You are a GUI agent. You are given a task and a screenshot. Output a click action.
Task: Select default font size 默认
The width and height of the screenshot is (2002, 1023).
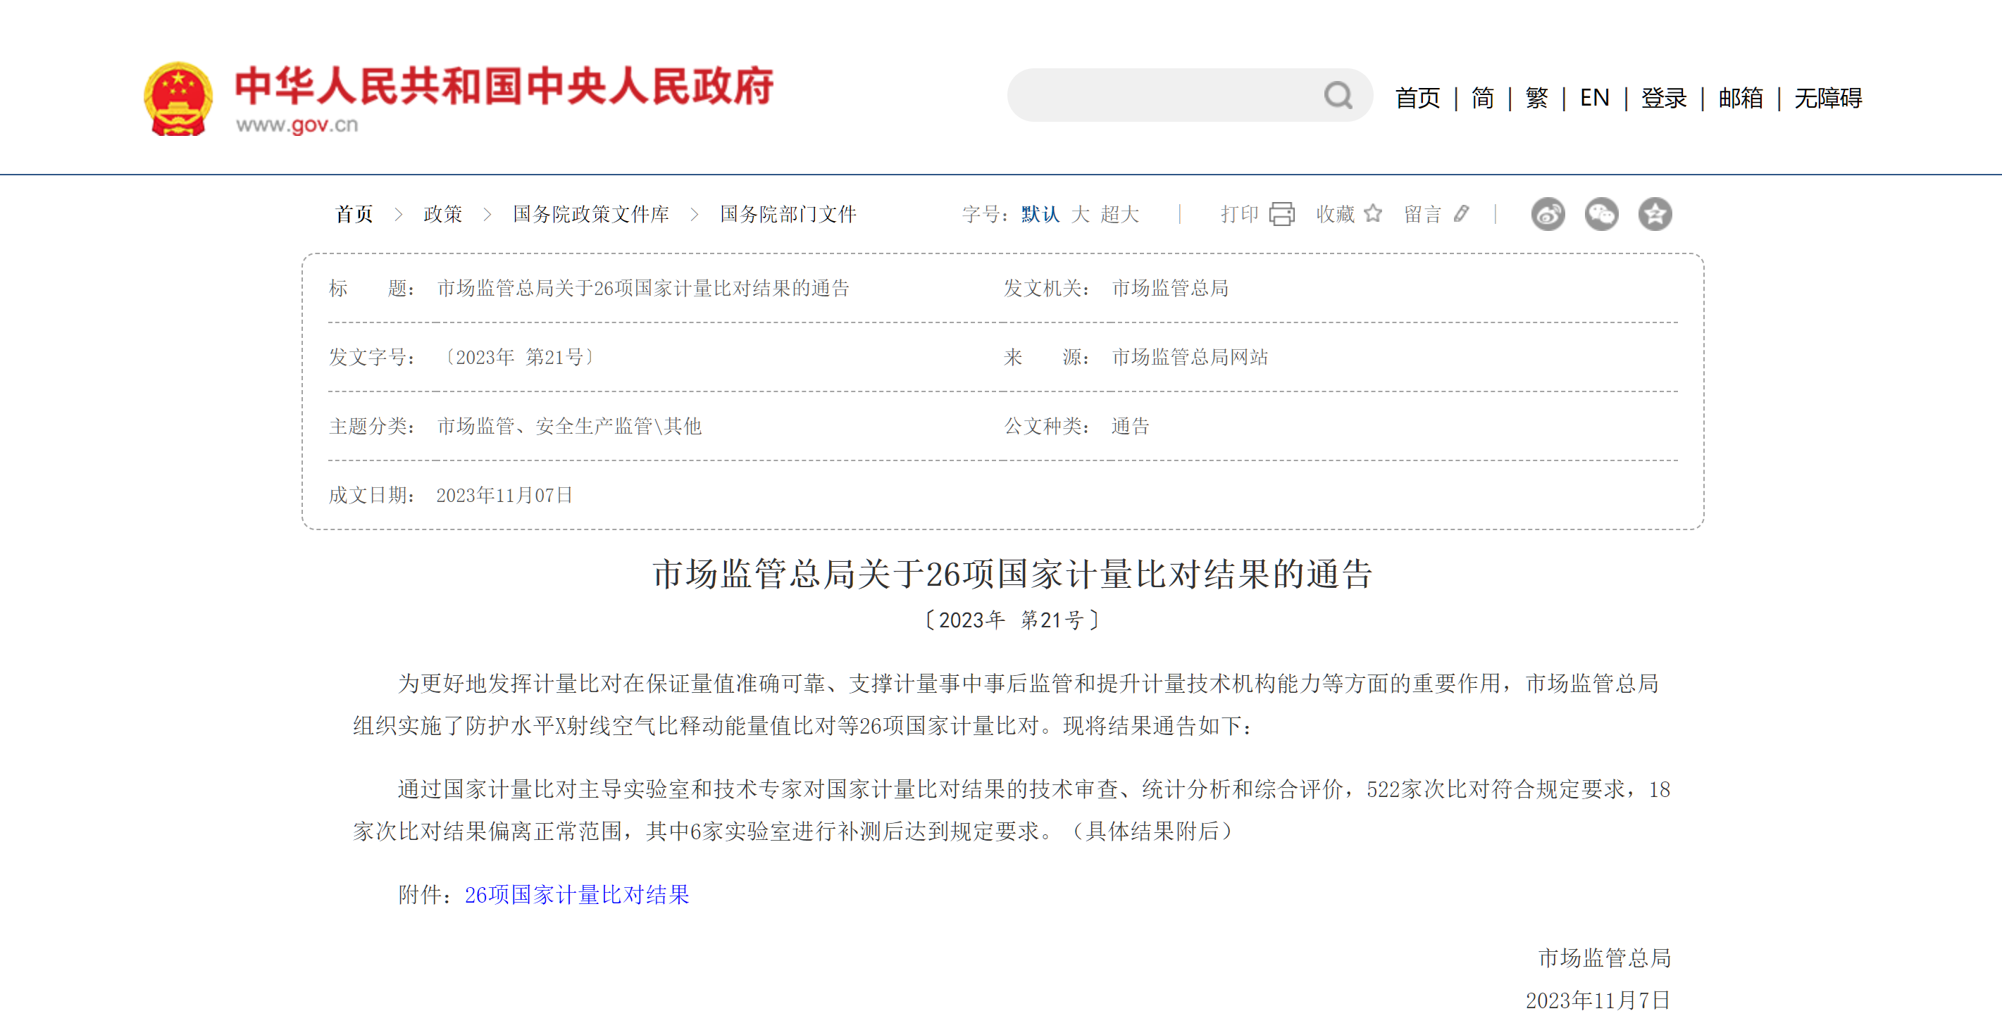[1040, 213]
